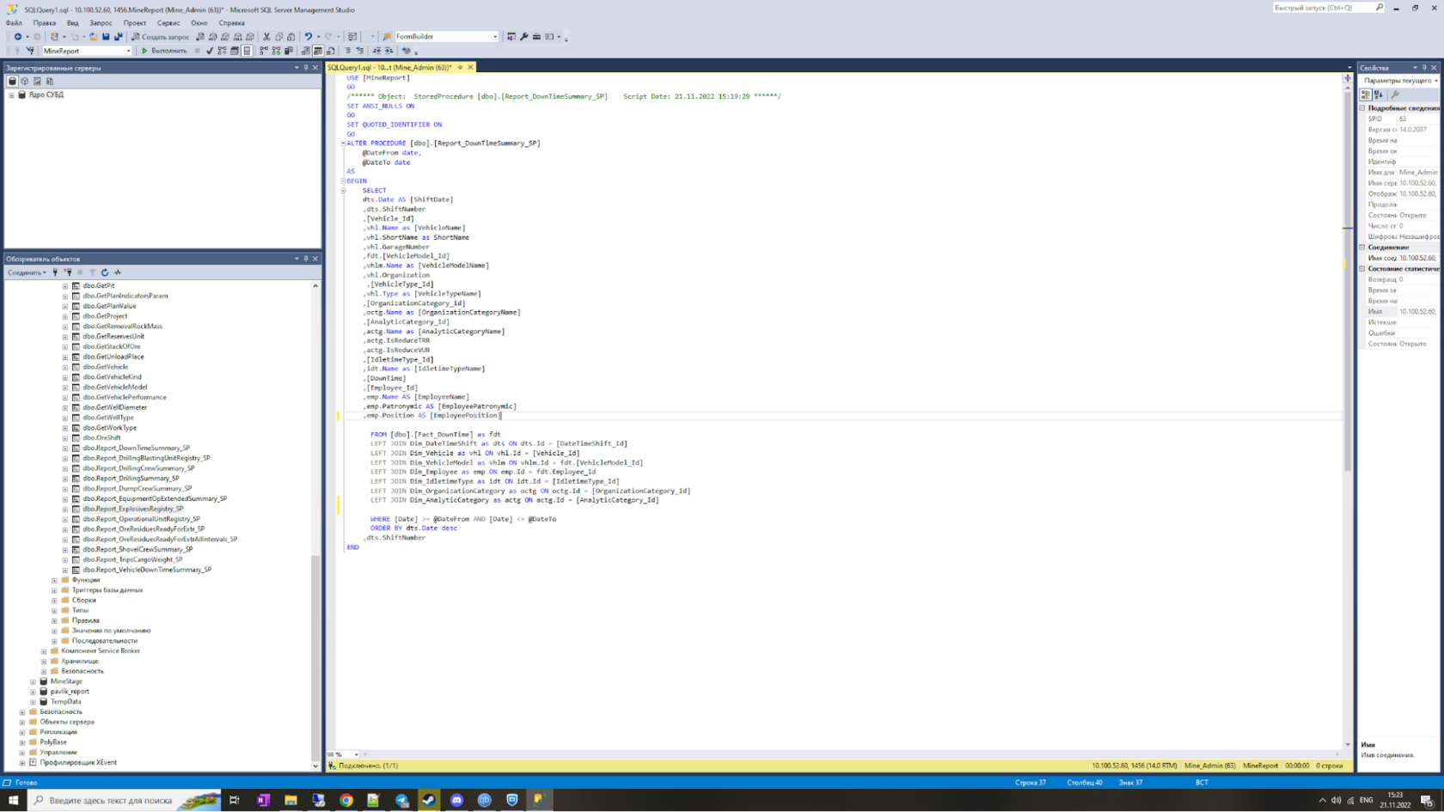The image size is (1444, 812).
Task: Click the parse query checkmark icon
Action: click(x=210, y=51)
